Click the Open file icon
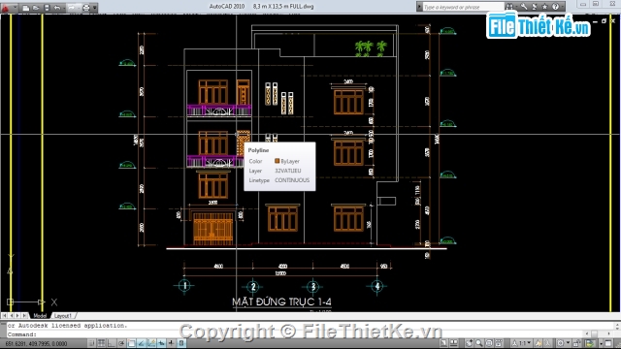Viewport: 621px width, 349px height. [36, 8]
